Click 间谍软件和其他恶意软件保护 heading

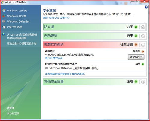(x=61, y=64)
